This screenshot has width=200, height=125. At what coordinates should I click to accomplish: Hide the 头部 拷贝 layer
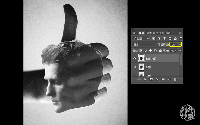135,58
